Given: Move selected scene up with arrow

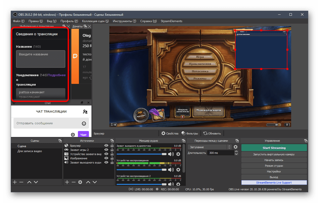Looking at the screenshot, I should tap(29, 182).
